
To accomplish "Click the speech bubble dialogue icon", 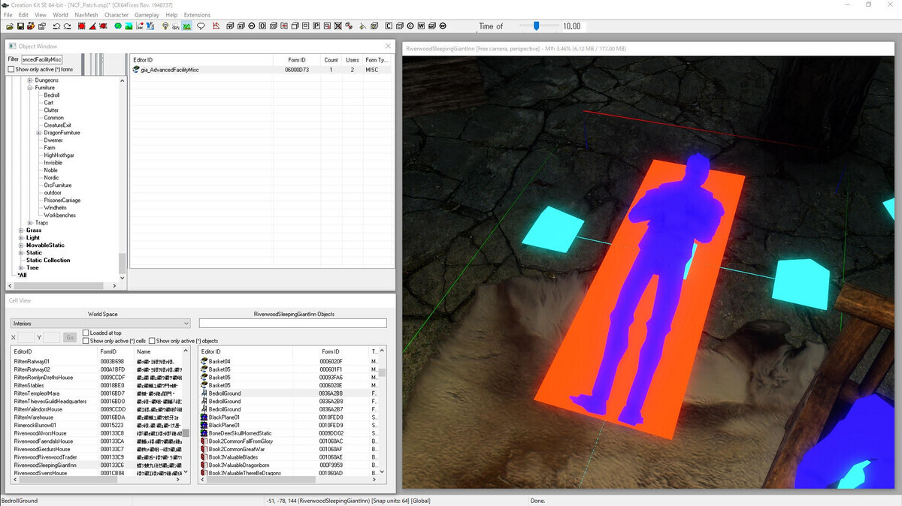I will pos(201,26).
